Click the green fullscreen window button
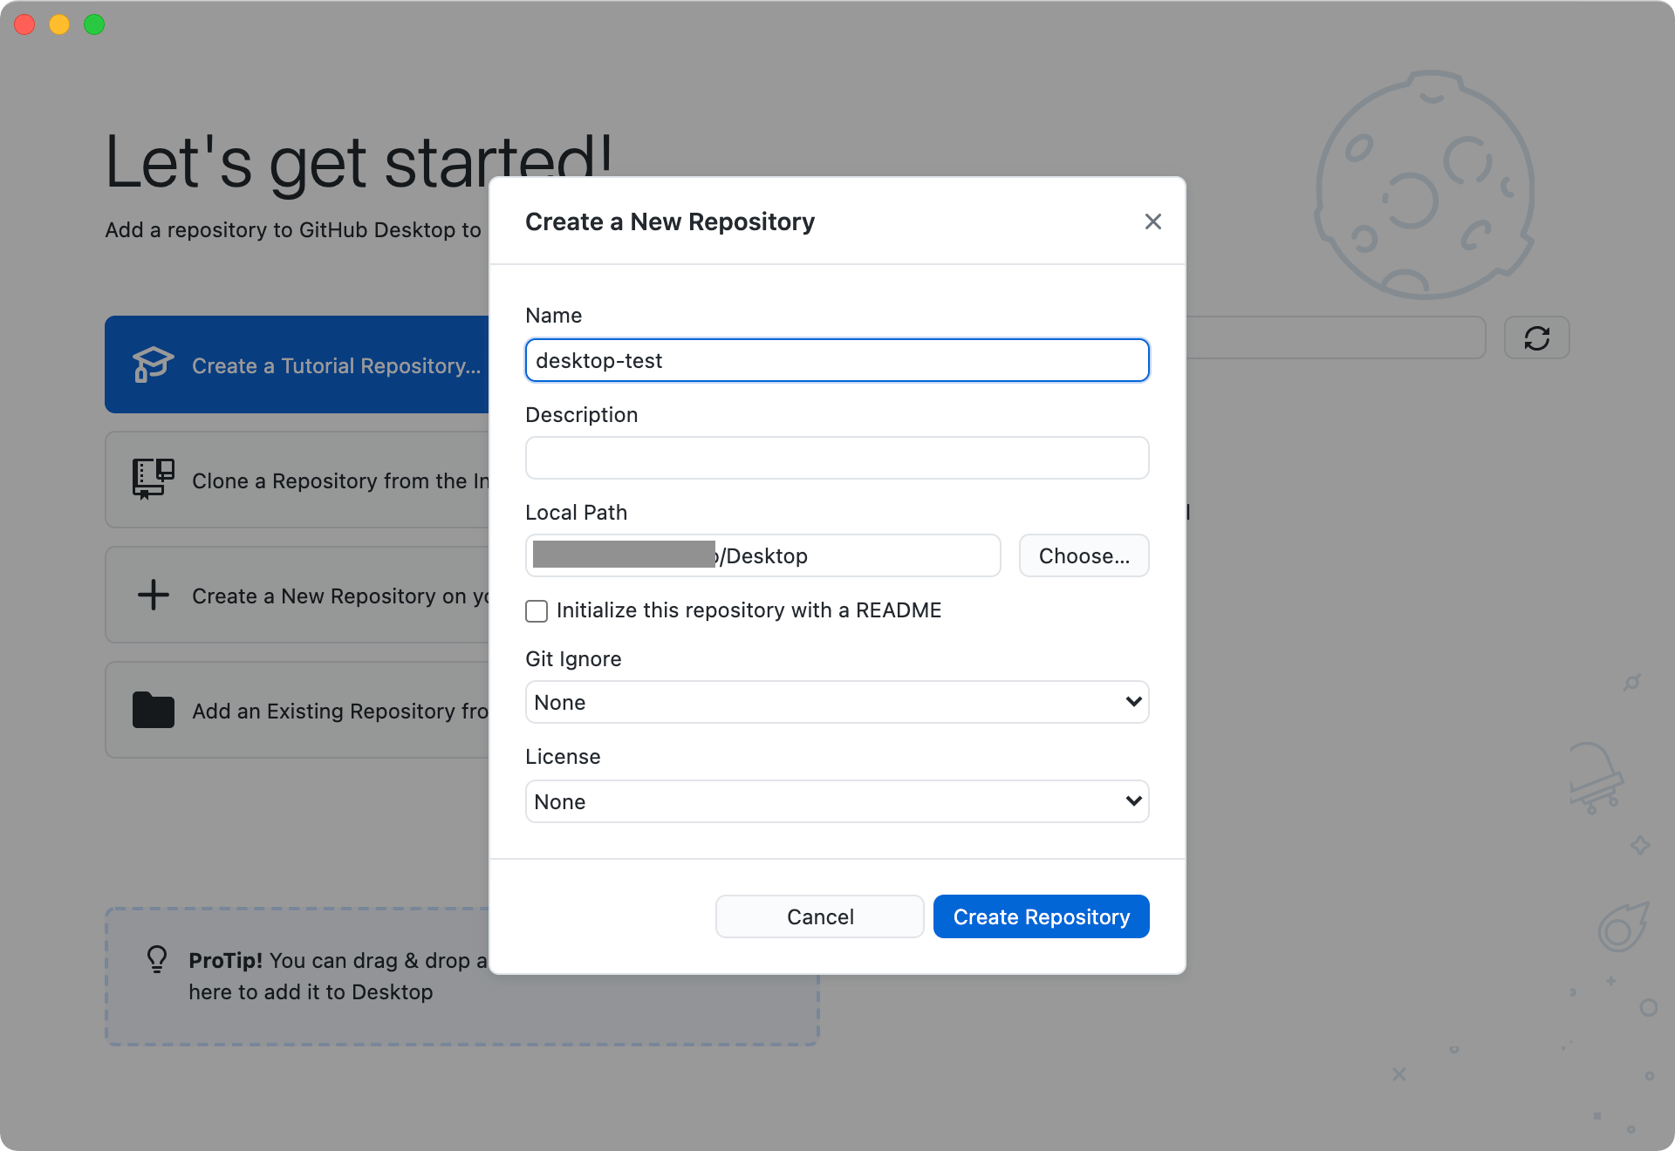The height and width of the screenshot is (1151, 1675). pyautogui.click(x=94, y=24)
